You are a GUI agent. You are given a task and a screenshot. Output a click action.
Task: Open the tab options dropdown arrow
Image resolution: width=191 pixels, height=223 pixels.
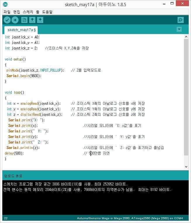(179, 29)
